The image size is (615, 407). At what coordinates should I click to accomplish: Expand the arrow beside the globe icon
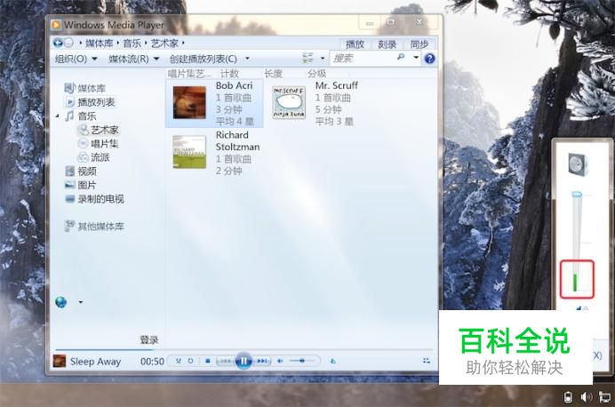pos(80,302)
